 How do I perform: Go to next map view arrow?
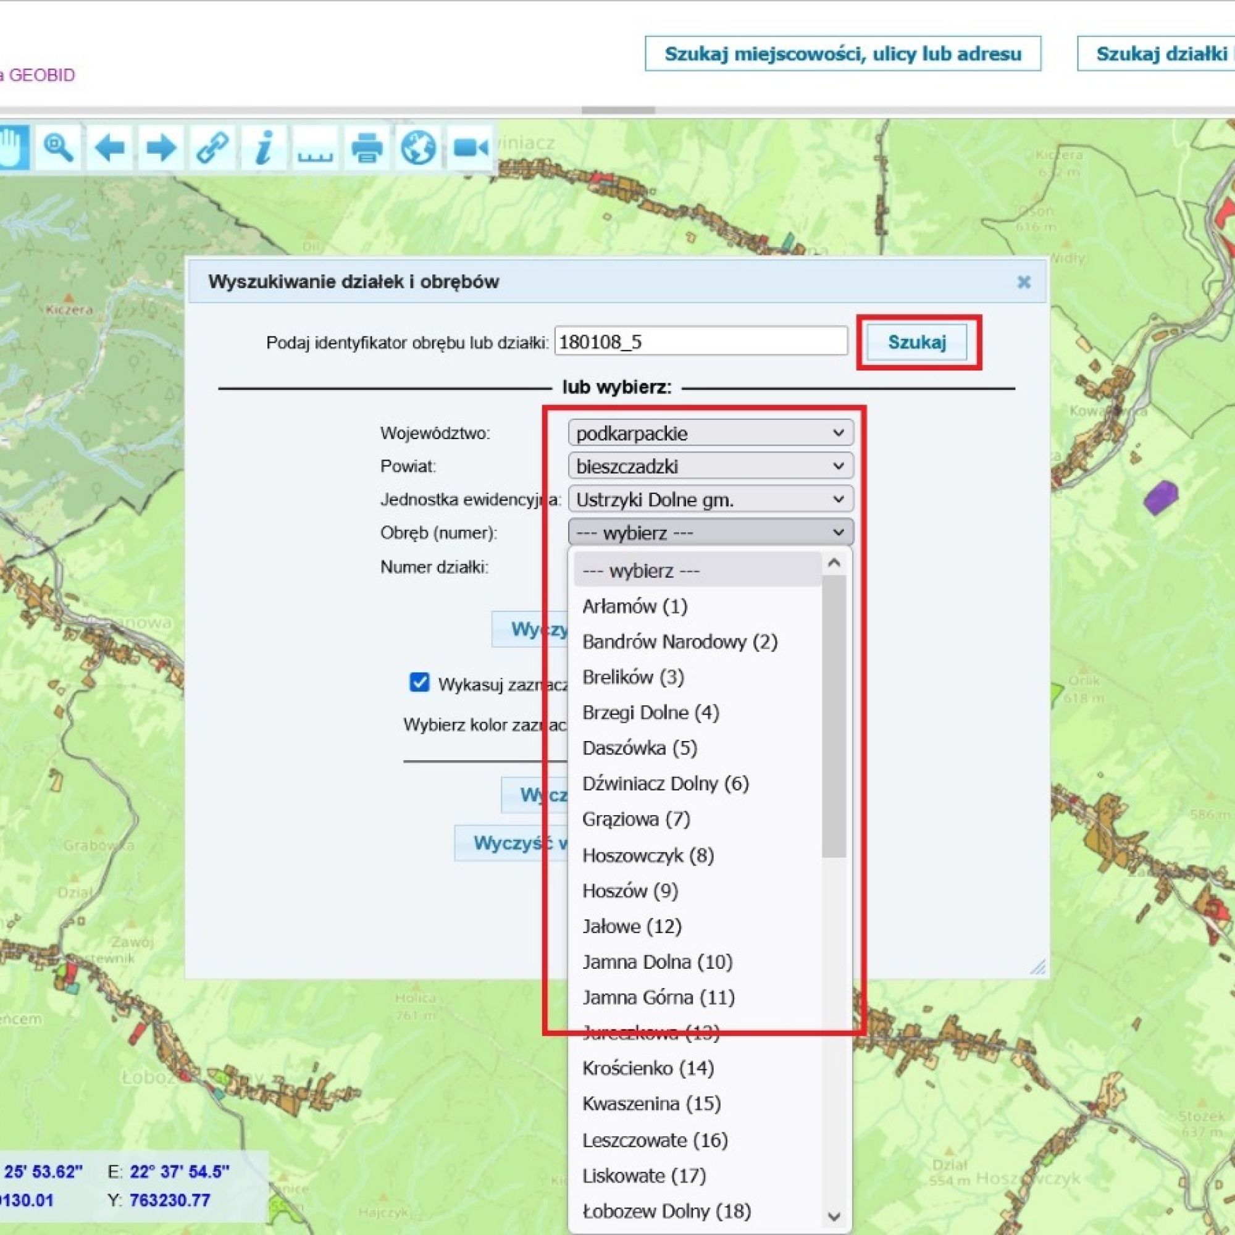161,148
